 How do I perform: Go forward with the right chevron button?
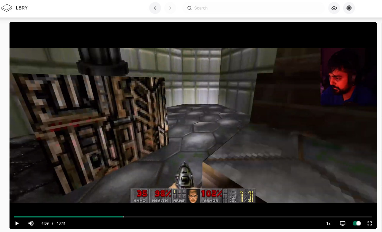[x=170, y=8]
